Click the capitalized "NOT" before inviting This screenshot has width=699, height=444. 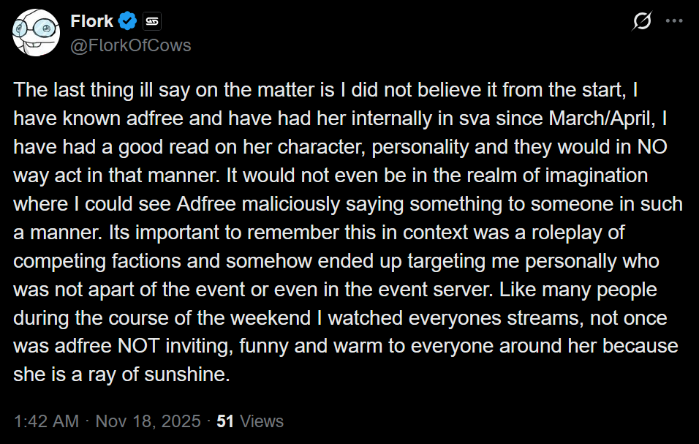click(139, 347)
